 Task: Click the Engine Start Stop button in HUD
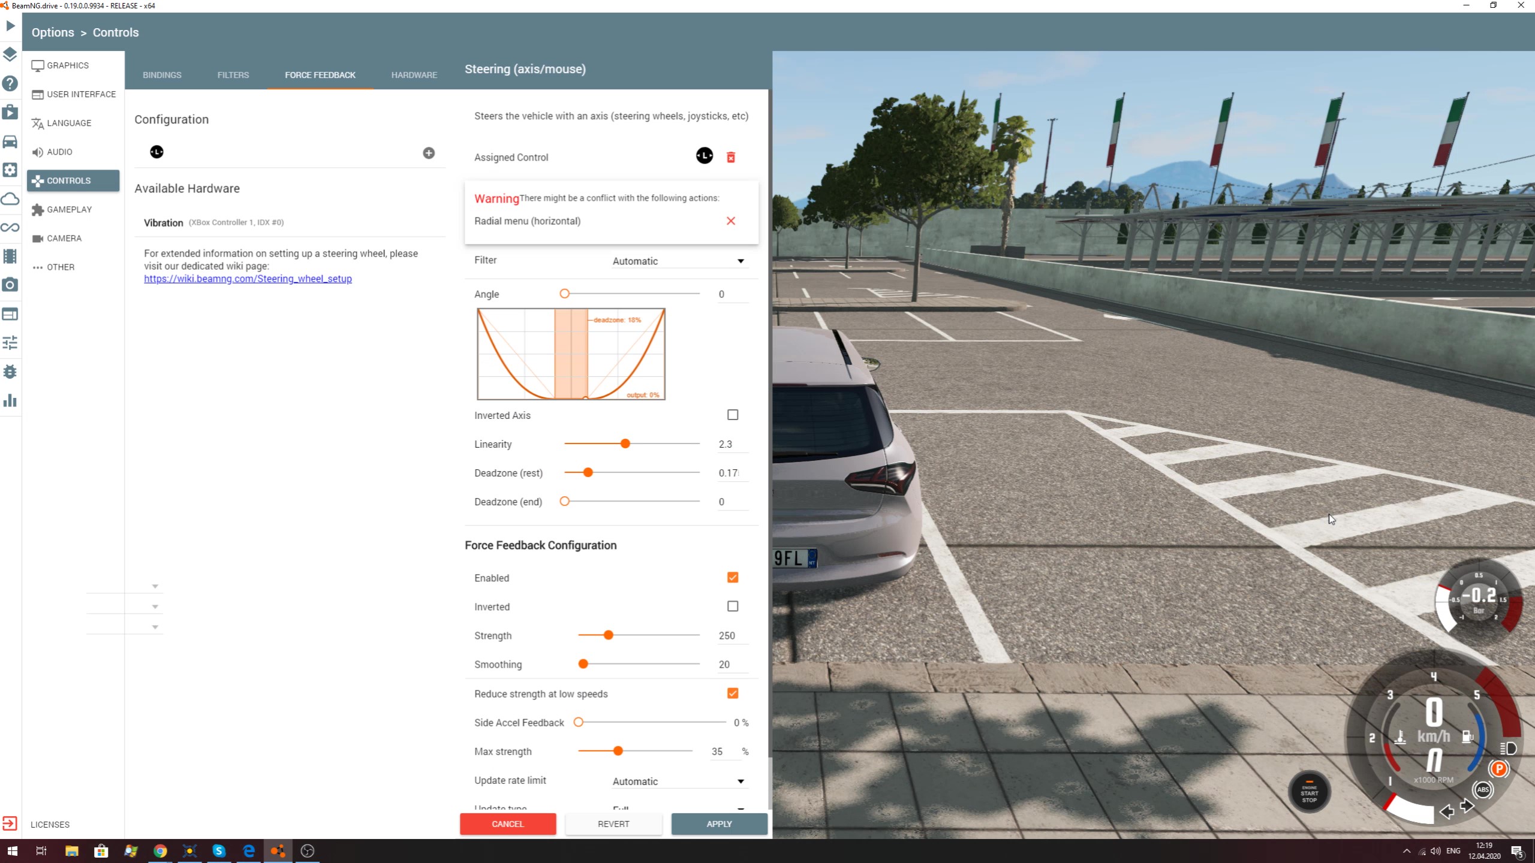pyautogui.click(x=1310, y=792)
